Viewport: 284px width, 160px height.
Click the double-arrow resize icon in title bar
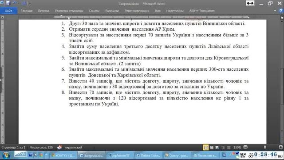[x=250, y=3]
